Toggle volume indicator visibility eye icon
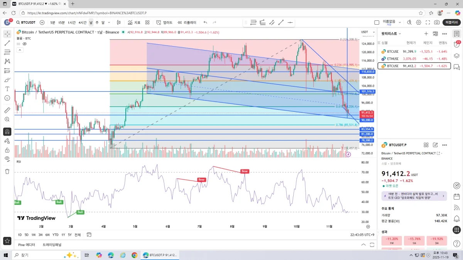The height and width of the screenshot is (260, 463). [x=24, y=44]
